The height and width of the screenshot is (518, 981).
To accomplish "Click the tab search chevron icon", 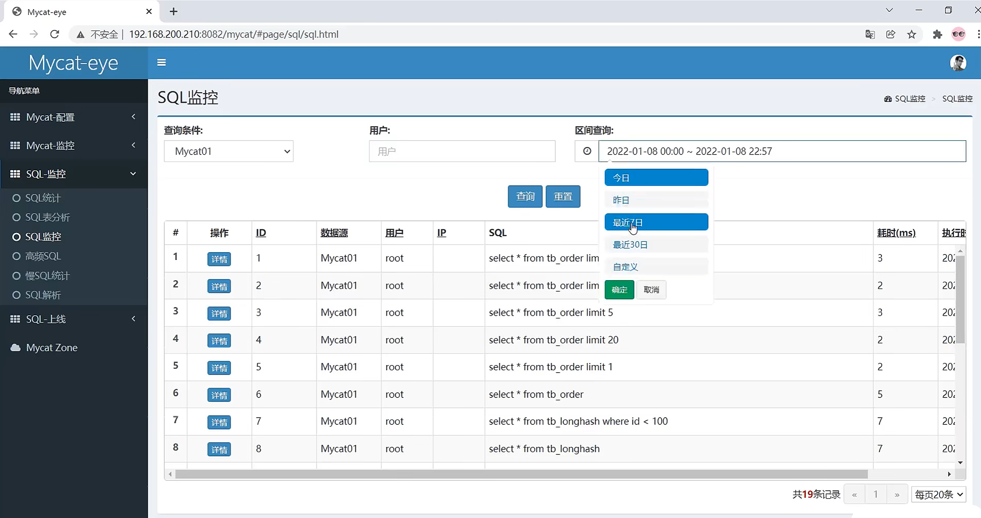I will pos(889,10).
